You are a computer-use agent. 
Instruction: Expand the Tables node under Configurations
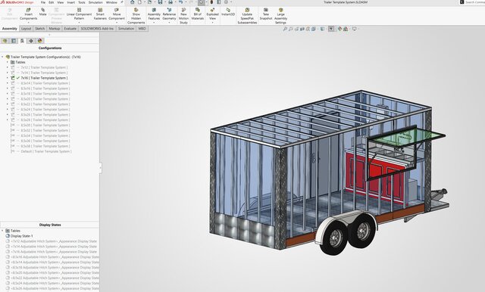click(8, 62)
